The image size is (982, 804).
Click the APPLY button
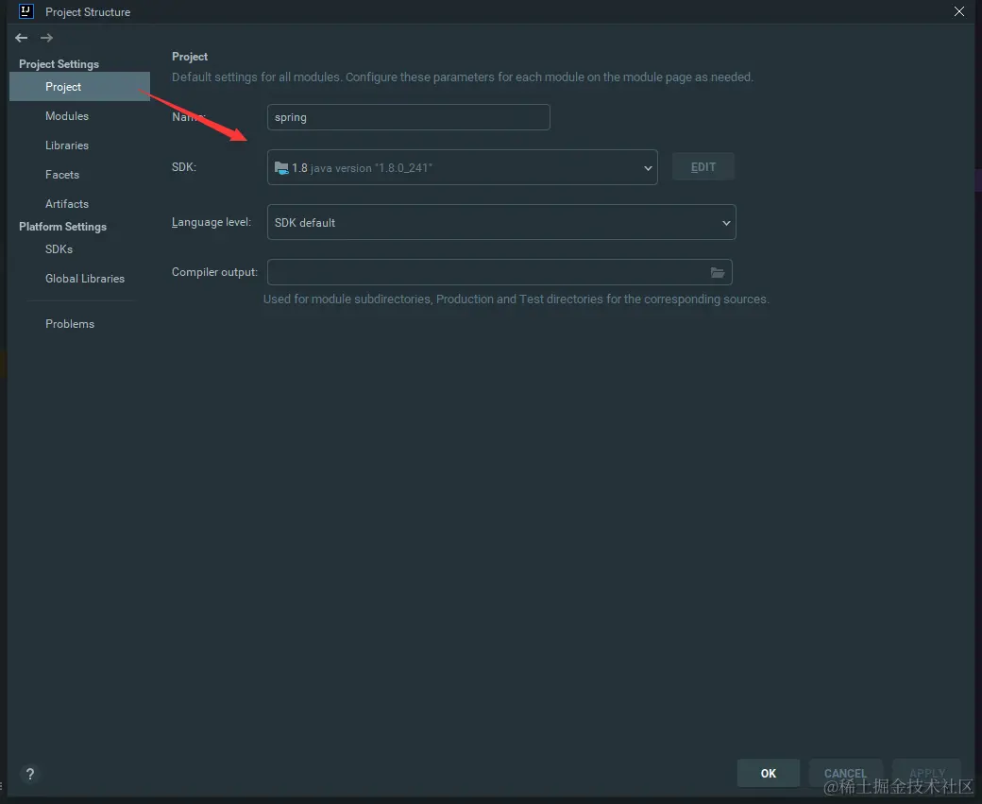click(927, 773)
